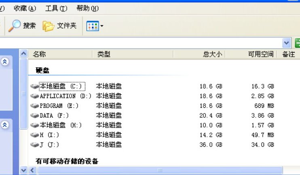Click the 689 MB free space value
The height and width of the screenshot is (175, 300).
pyautogui.click(x=264, y=106)
